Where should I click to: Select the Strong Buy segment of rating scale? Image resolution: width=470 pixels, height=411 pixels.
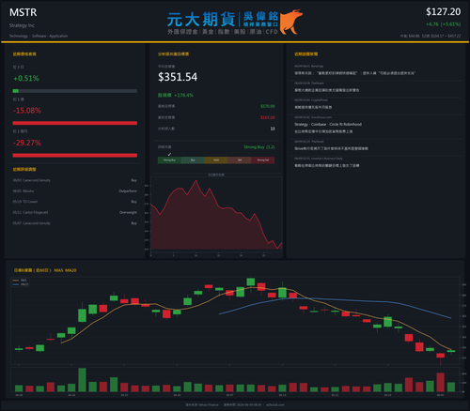tap(169, 160)
